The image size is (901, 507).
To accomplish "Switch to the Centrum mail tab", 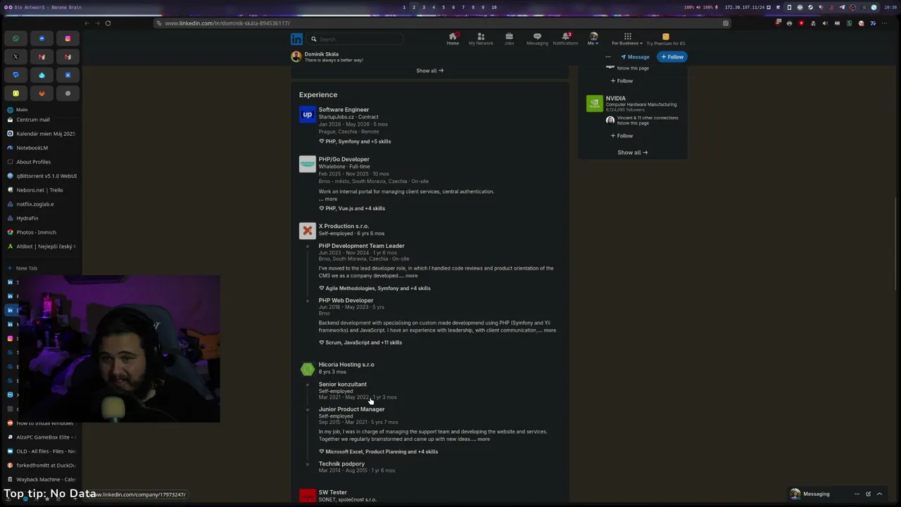I will pyautogui.click(x=41, y=120).
